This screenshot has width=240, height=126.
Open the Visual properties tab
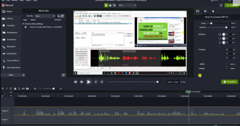[198, 11]
